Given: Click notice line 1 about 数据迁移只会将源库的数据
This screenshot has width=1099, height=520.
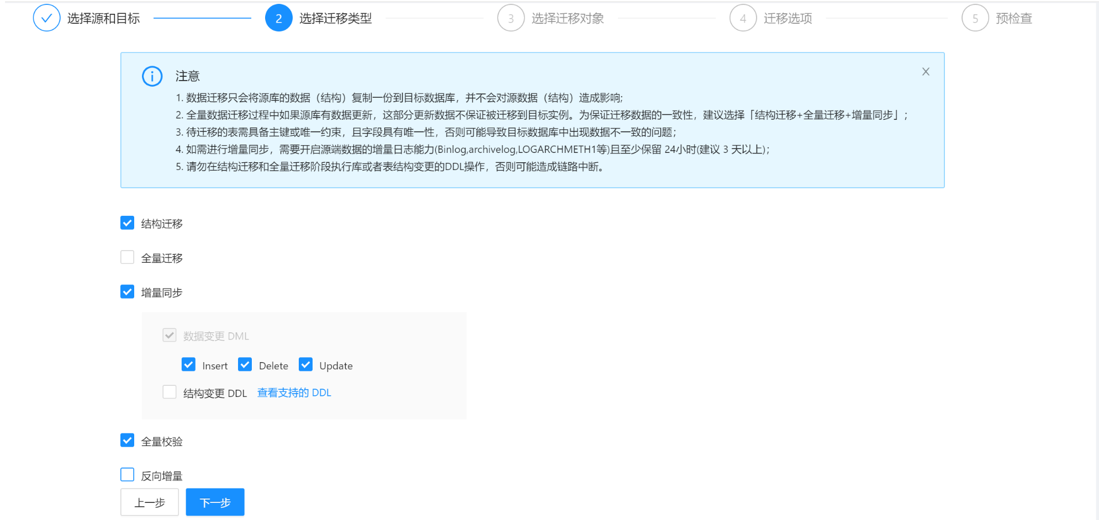Looking at the screenshot, I should [x=399, y=98].
